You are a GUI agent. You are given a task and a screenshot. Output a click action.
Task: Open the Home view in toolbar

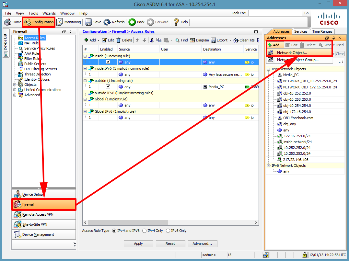(13, 22)
